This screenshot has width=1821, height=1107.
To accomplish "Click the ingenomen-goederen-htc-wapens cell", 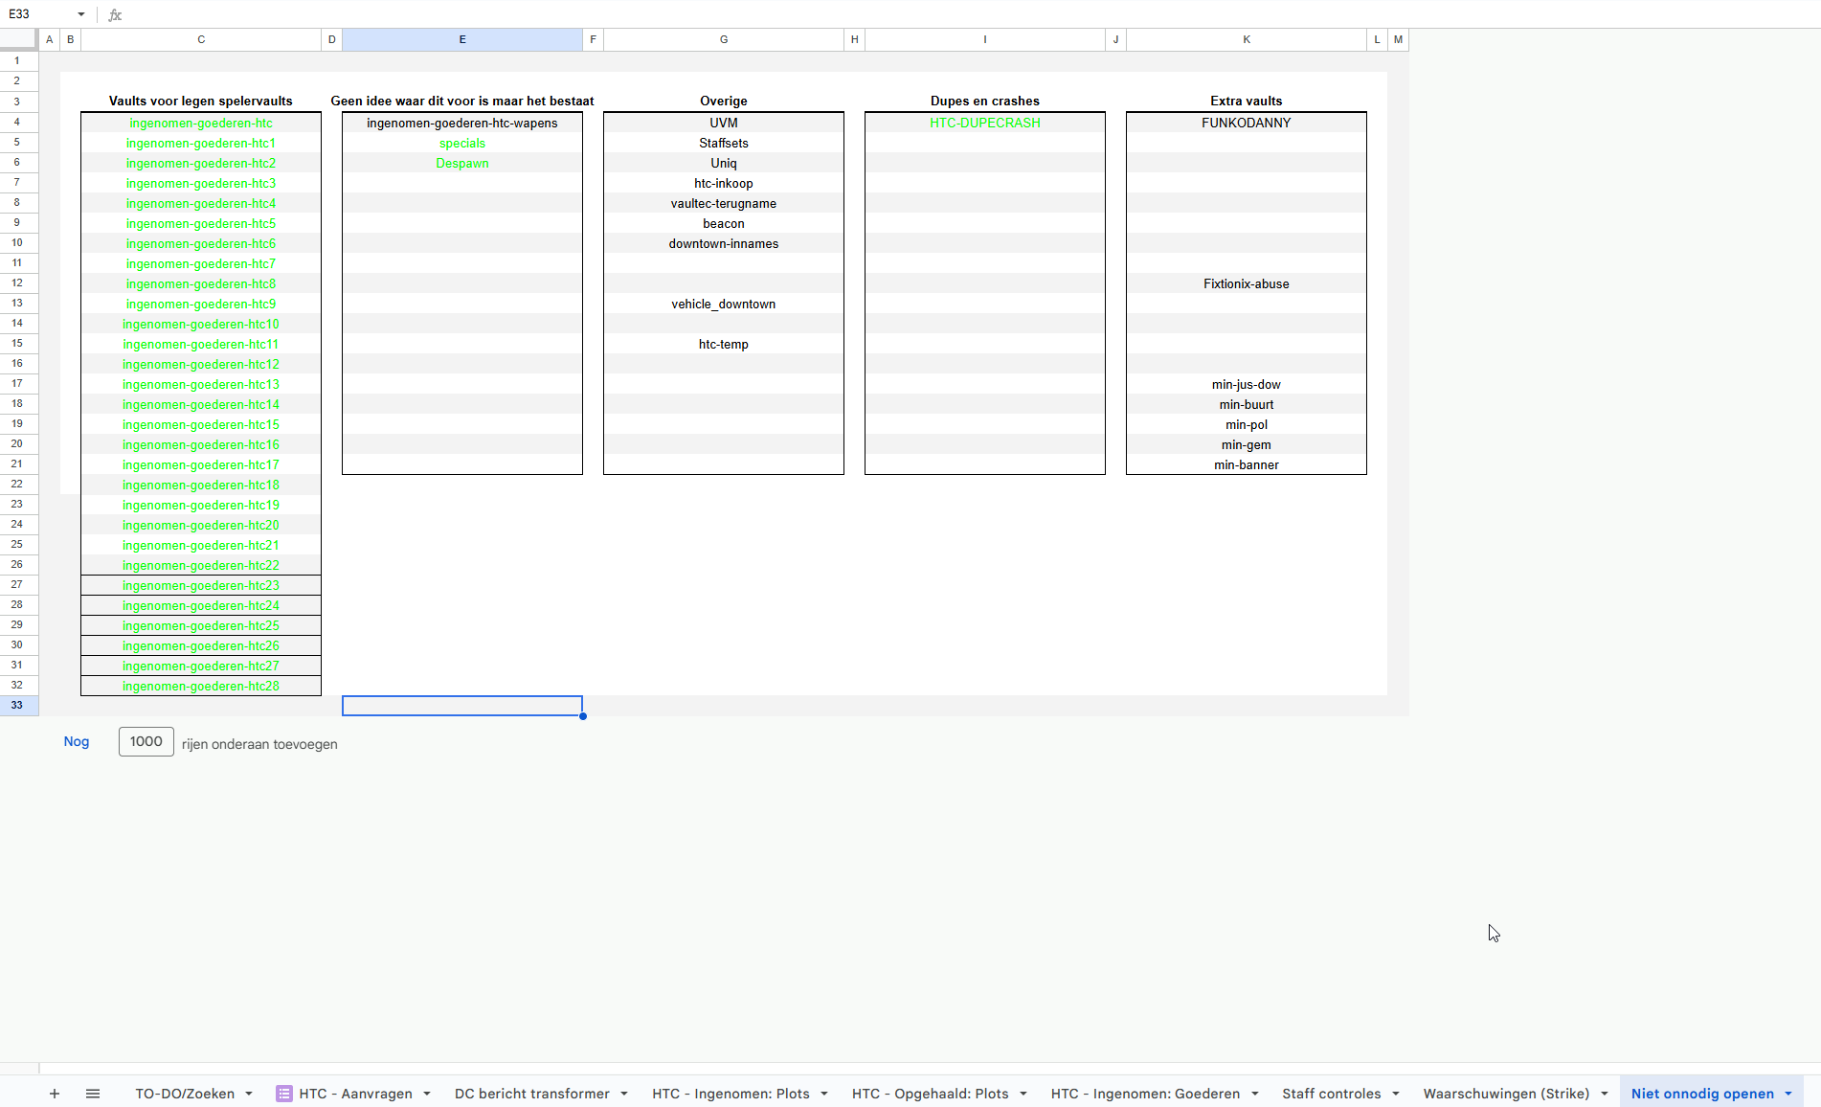I will click(461, 123).
